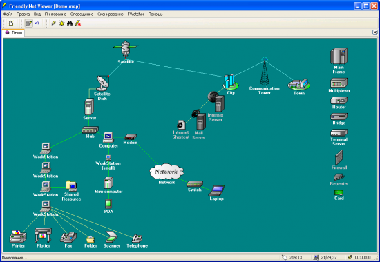Click the undo arrow toolbar icon
380x262 pixels.
[x=37, y=23]
